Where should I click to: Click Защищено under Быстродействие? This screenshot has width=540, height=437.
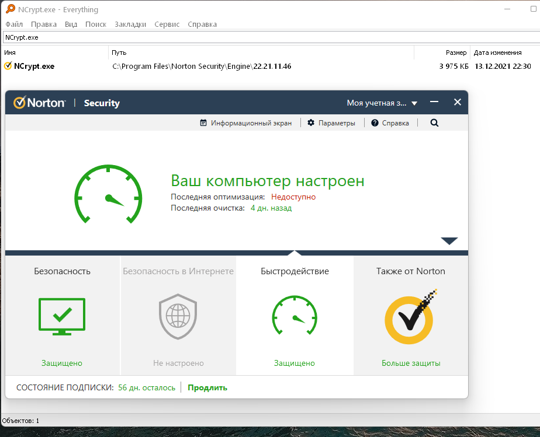point(295,363)
